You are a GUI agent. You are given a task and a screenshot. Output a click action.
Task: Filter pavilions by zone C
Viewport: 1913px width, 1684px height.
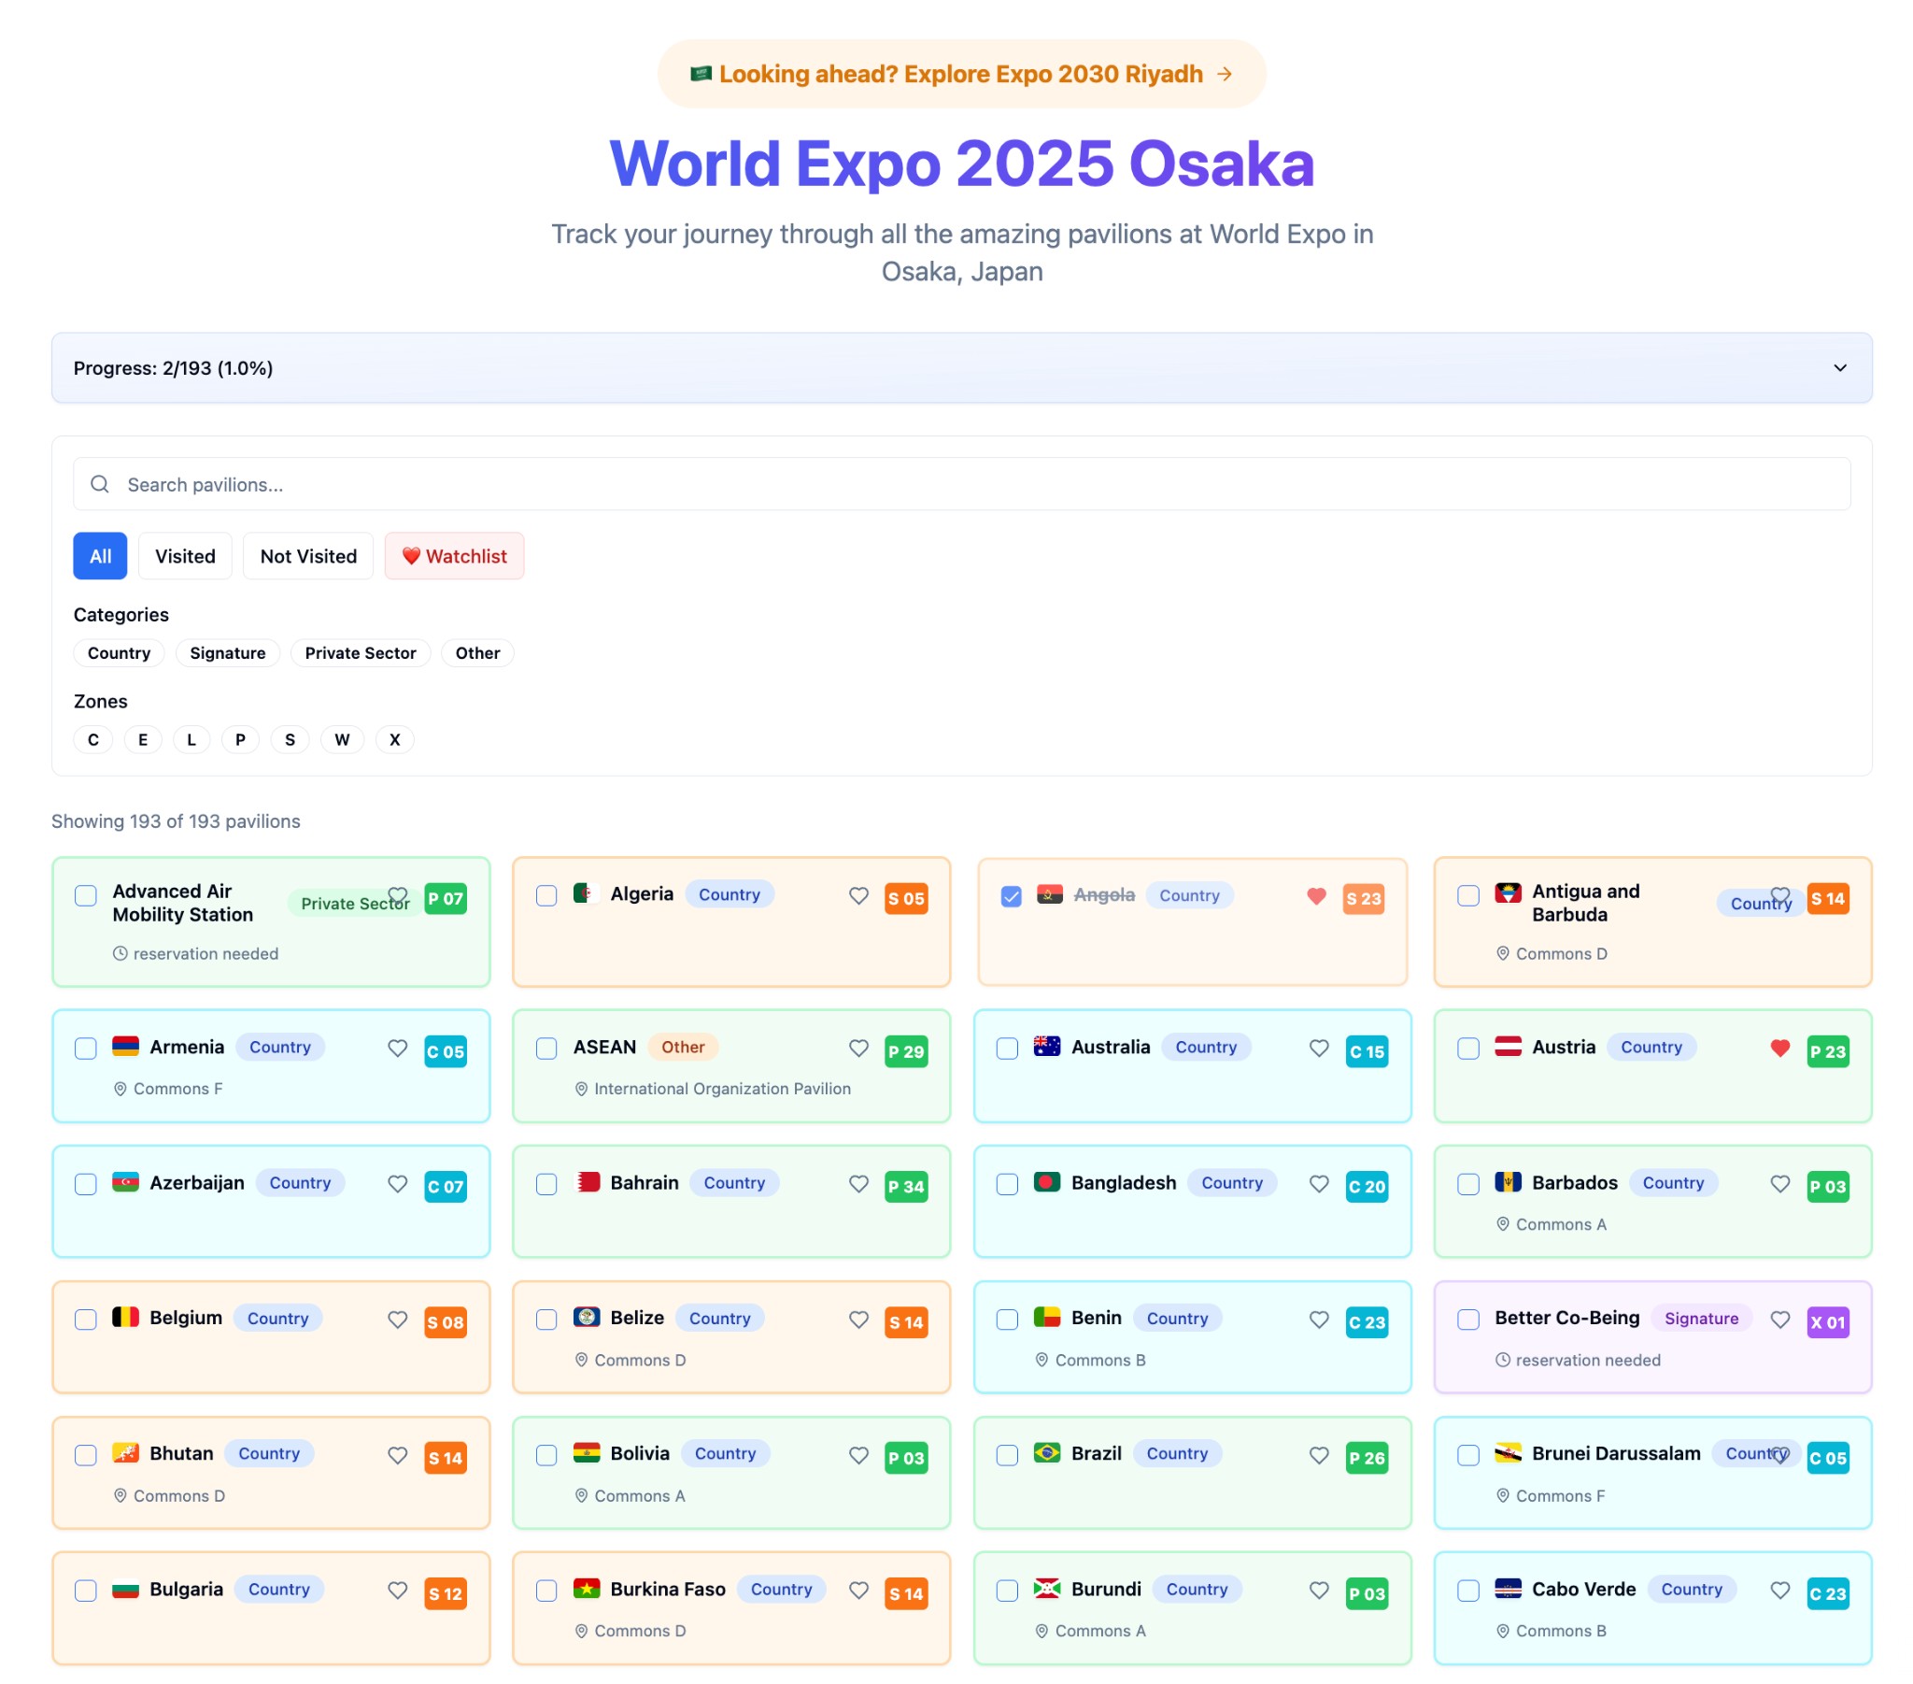92,739
